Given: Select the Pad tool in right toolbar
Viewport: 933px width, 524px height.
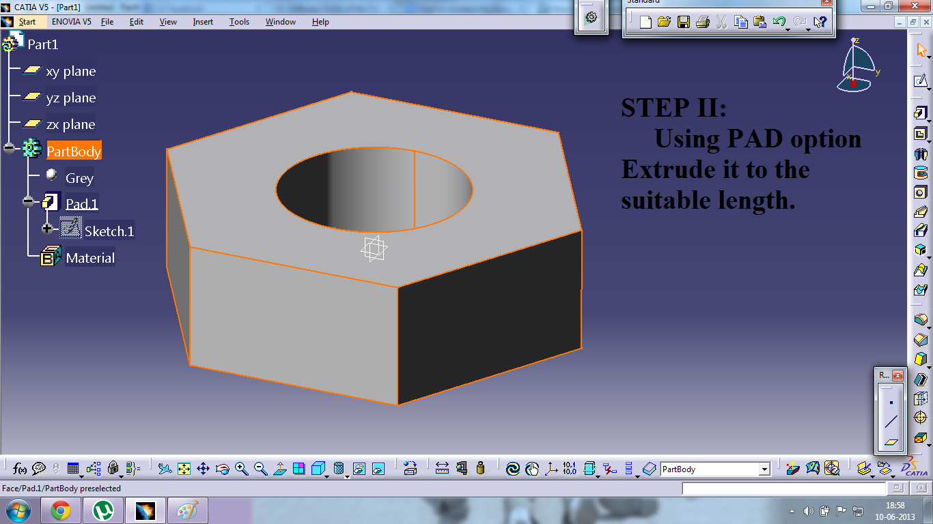Looking at the screenshot, I should click(x=920, y=113).
